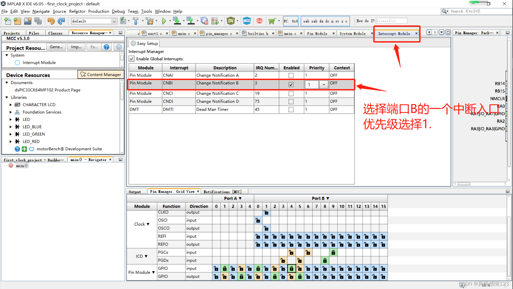Uncheck the CNBI interrupt Enabled checkbox
The width and height of the screenshot is (513, 289).
pyautogui.click(x=291, y=85)
